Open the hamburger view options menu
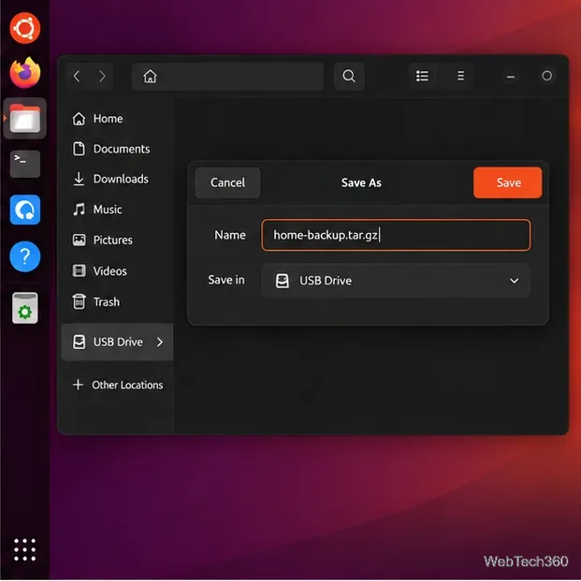Screen dimensions: 581x581 (460, 76)
